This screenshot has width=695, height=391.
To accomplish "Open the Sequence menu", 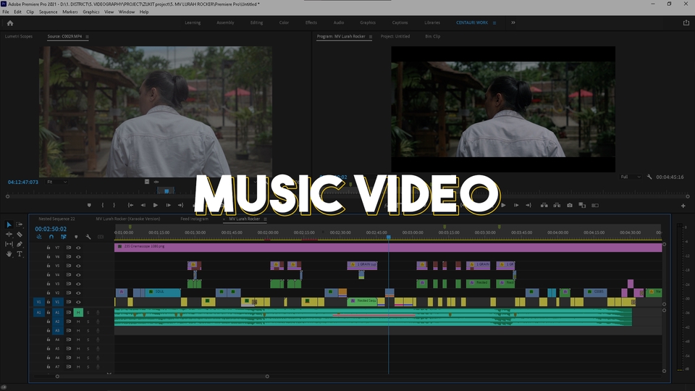I will [x=48, y=12].
